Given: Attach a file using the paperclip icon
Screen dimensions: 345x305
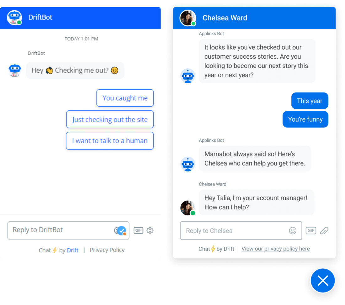Looking at the screenshot, I should [x=324, y=230].
